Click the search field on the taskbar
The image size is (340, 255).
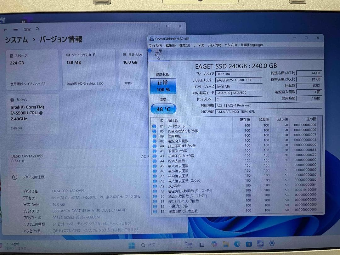(148, 245)
